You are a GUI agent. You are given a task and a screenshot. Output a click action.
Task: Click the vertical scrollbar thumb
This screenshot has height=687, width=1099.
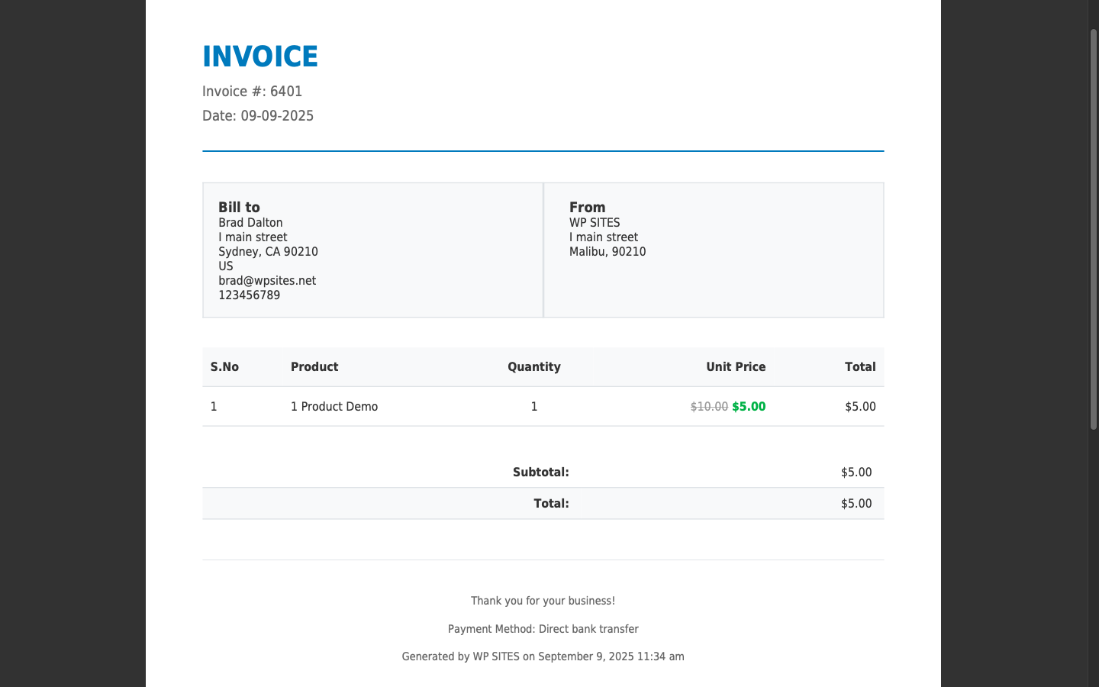(x=1093, y=229)
